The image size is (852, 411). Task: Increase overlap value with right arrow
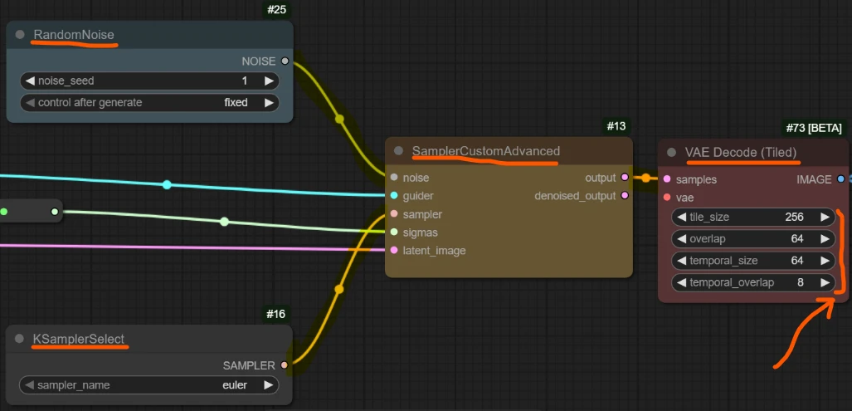click(x=824, y=239)
